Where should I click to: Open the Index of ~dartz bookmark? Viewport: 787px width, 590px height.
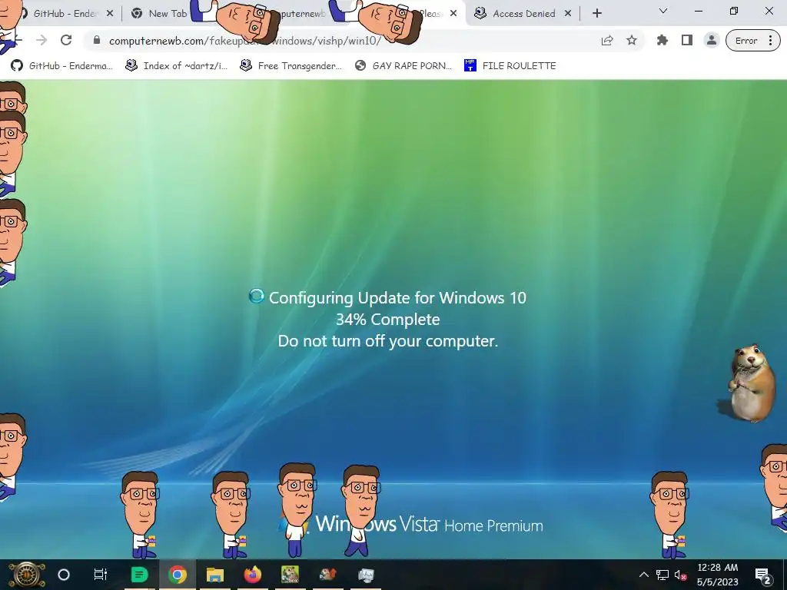click(x=176, y=66)
